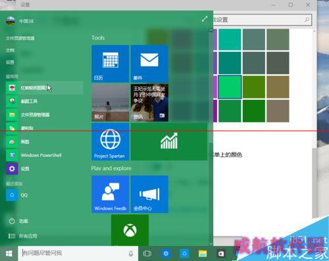Viewport: 329px width, 261px height.
Task: Open the Mail tile
Action: [x=149, y=64]
